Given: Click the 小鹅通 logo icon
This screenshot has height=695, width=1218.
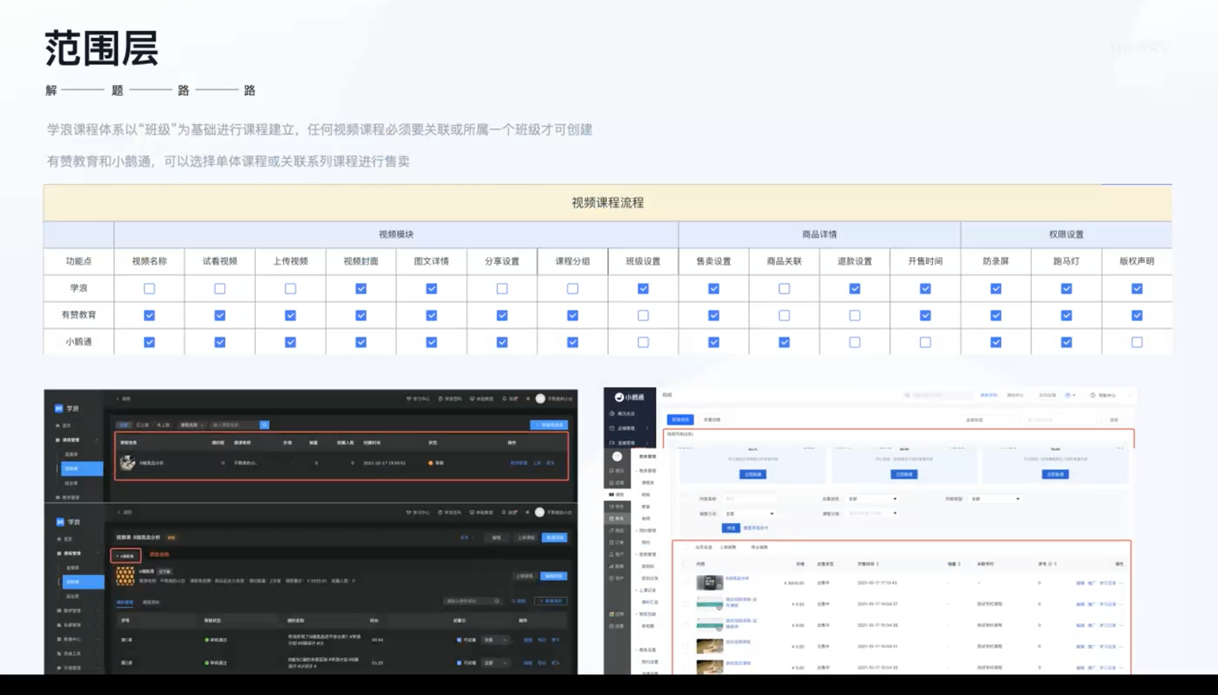Looking at the screenshot, I should coord(619,397).
